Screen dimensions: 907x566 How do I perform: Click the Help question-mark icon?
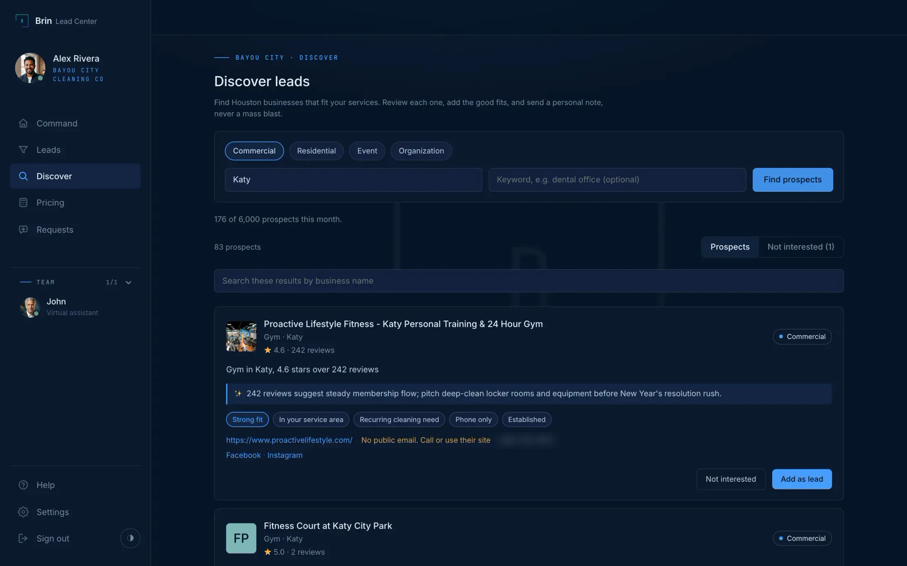pos(23,485)
